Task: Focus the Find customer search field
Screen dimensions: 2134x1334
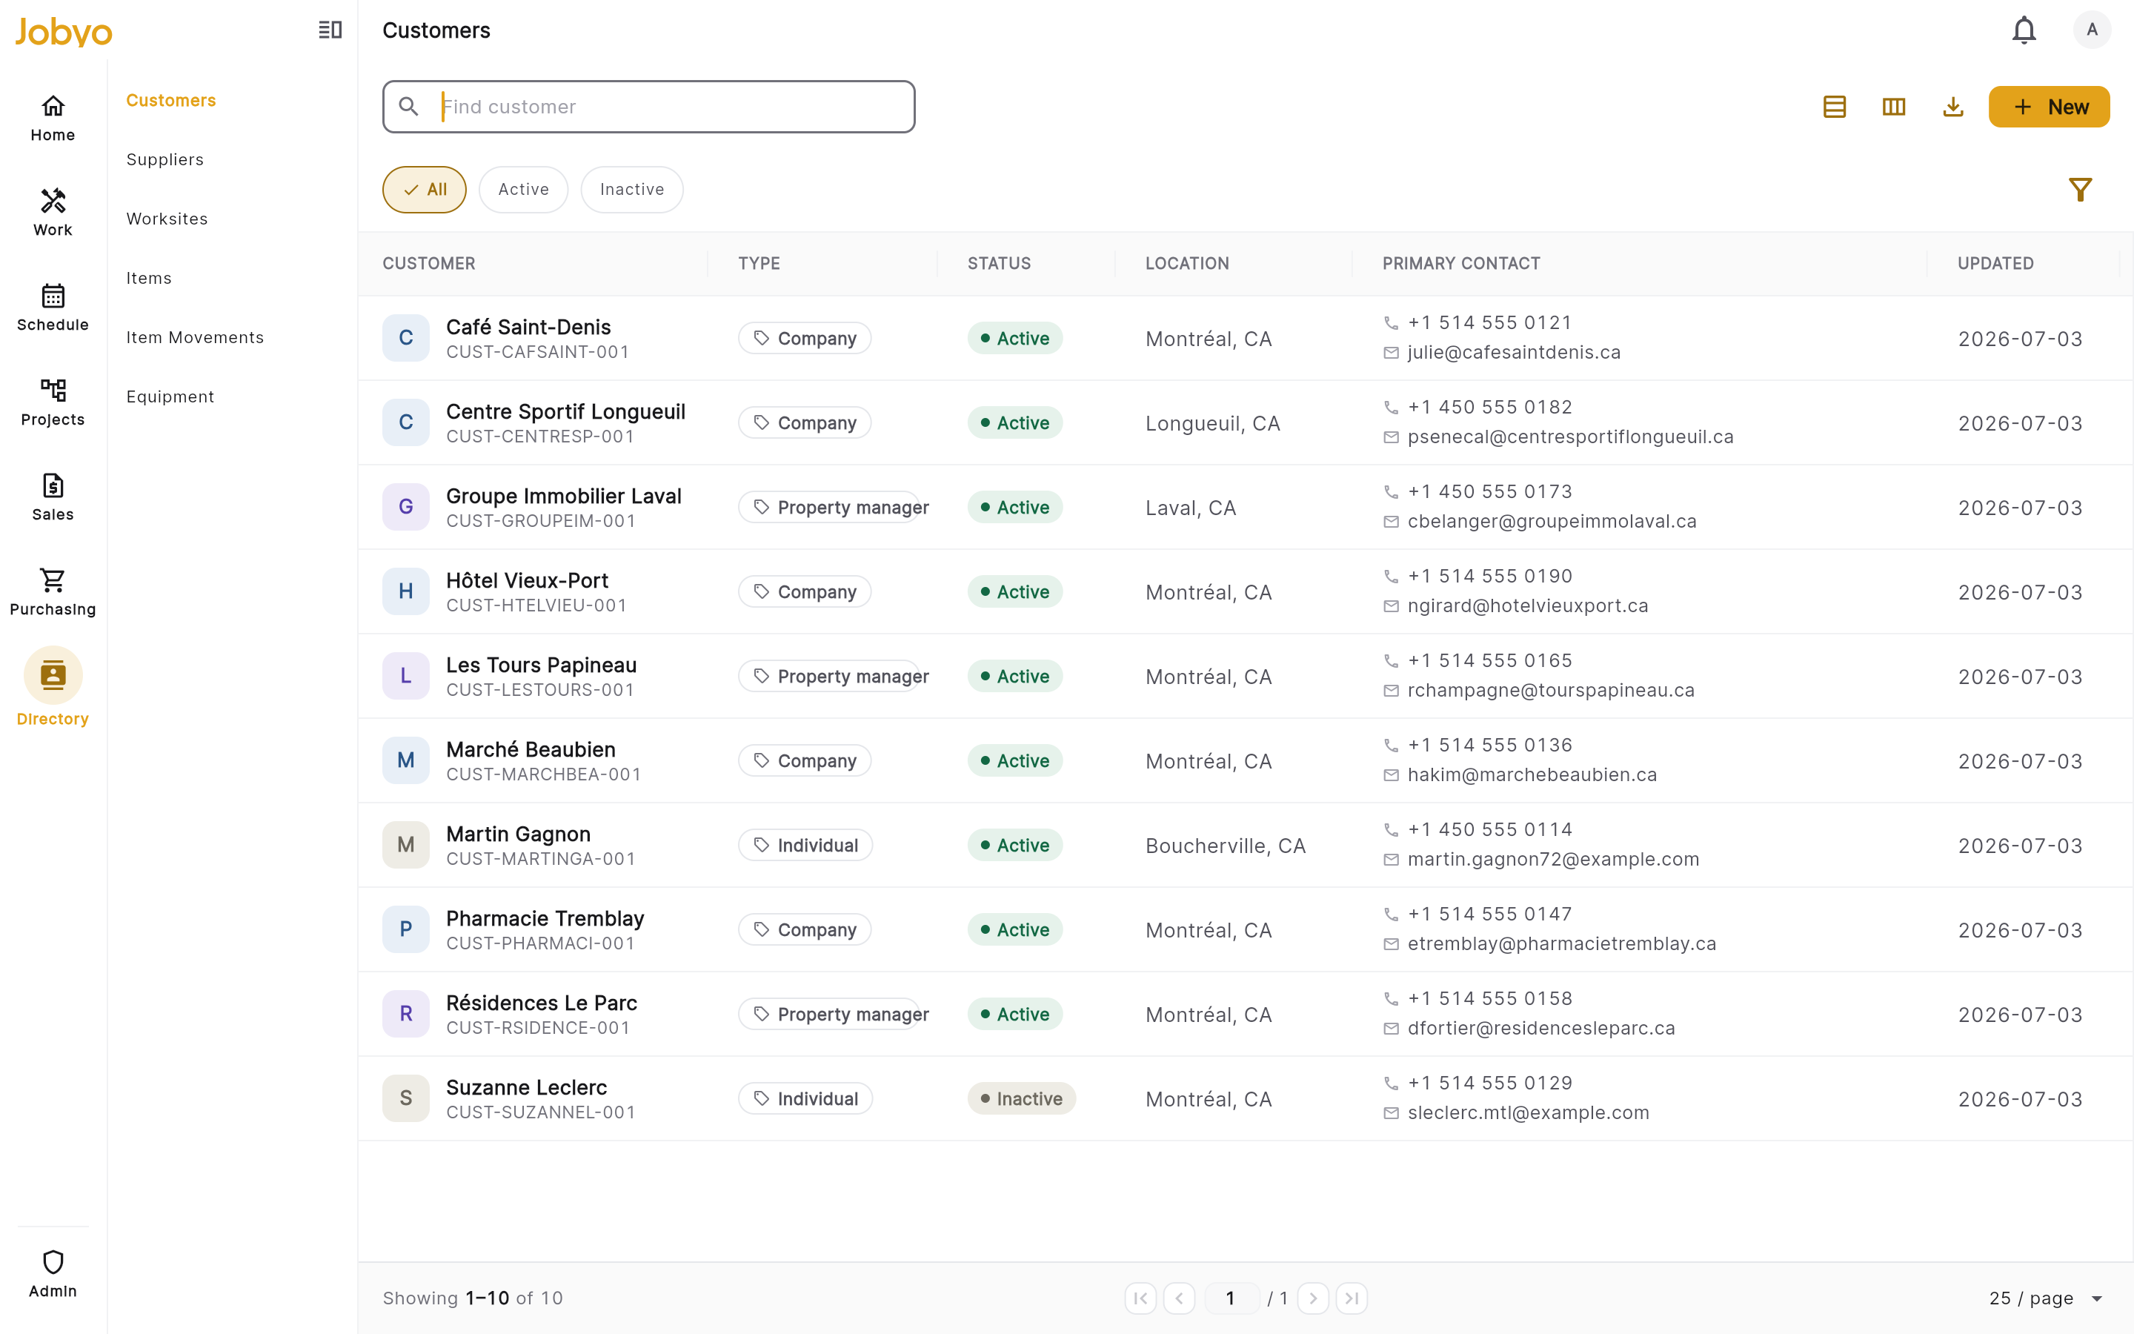Action: (x=648, y=107)
